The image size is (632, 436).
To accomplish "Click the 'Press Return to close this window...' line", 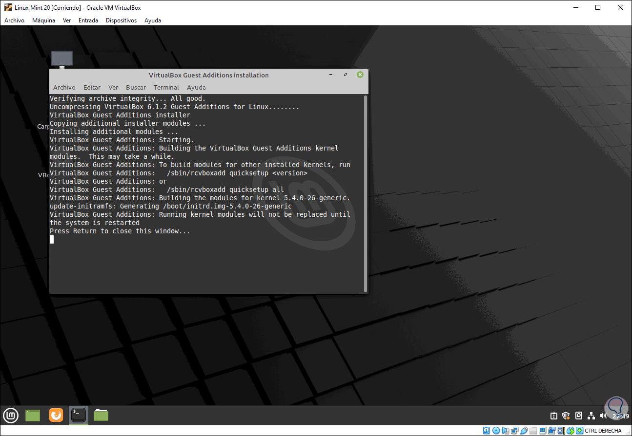I will 120,231.
